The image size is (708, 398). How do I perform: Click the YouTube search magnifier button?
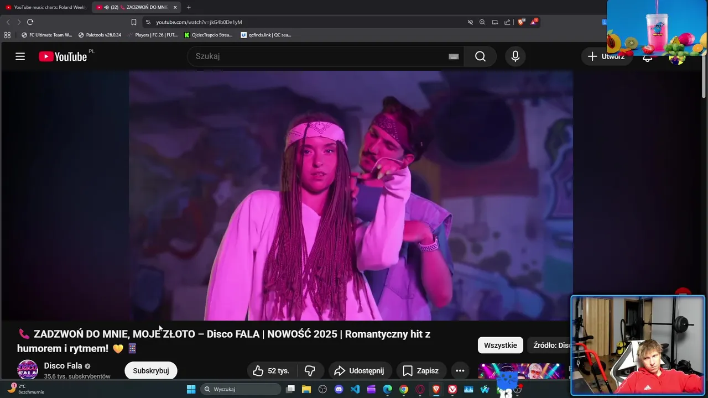480,56
